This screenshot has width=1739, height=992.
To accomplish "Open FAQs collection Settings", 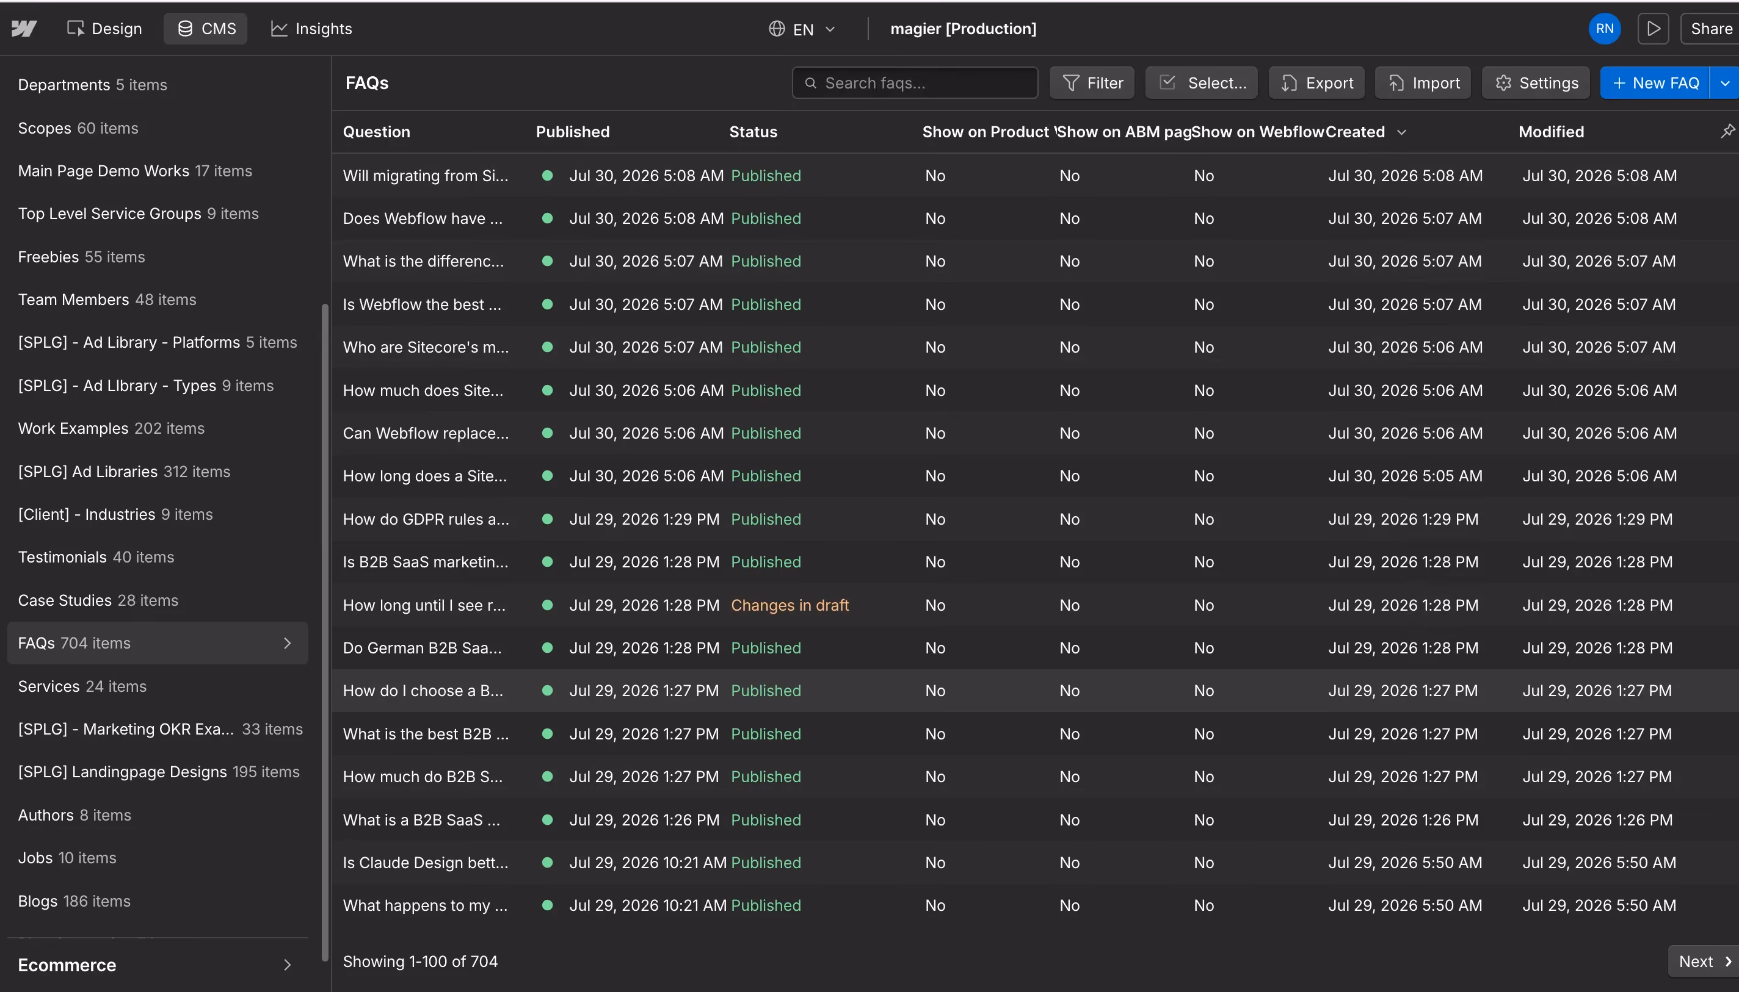I will point(1536,83).
